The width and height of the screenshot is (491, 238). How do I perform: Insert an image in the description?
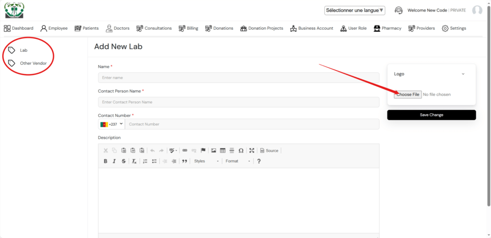(x=214, y=151)
